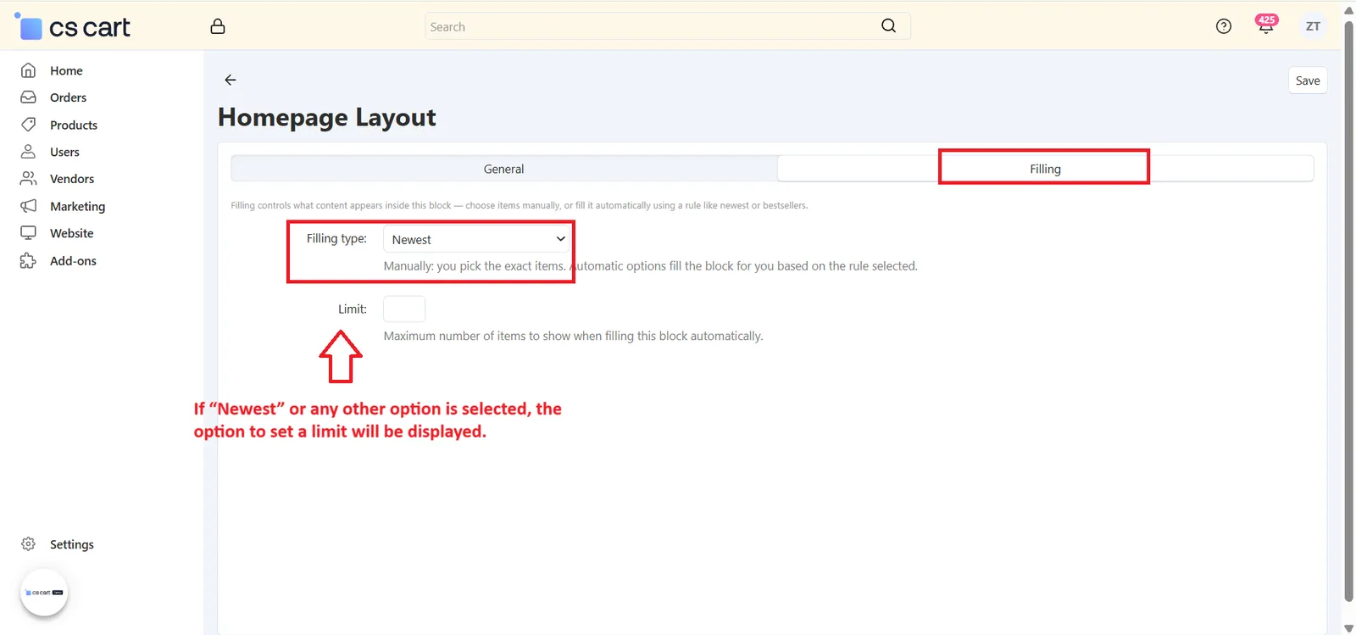
Task: Click the Products tag icon
Action: pyautogui.click(x=28, y=125)
